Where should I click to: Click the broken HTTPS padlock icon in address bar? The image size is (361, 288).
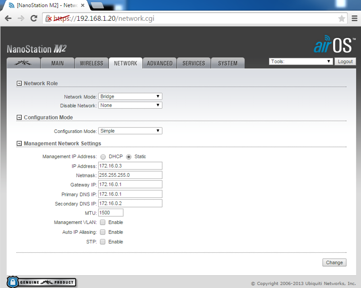48,18
